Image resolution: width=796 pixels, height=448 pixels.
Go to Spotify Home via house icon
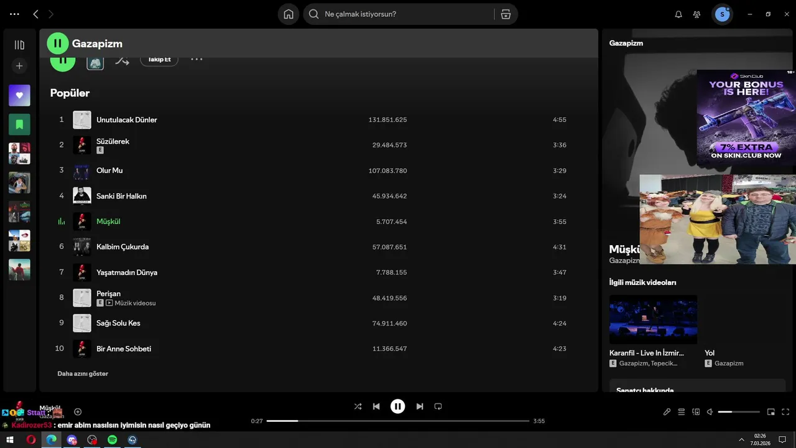[x=289, y=14]
